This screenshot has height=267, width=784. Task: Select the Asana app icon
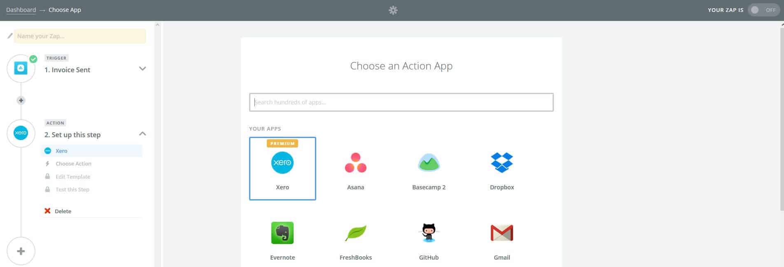click(355, 163)
